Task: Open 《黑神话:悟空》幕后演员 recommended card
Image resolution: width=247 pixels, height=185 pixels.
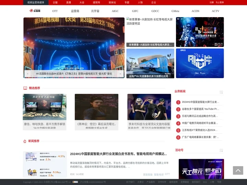Action: pos(96,112)
